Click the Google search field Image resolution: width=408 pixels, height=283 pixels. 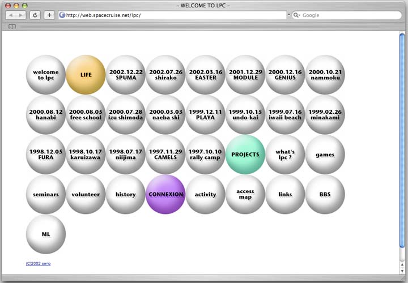[346, 15]
